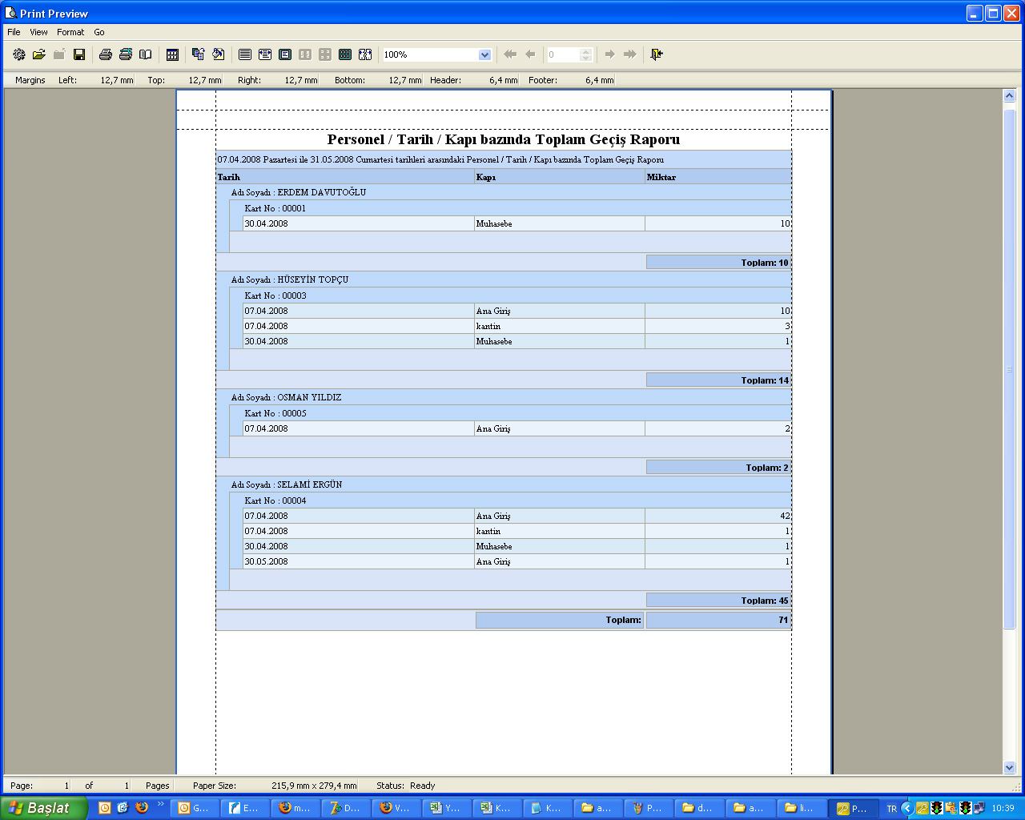Click the open book page setup icon
The image size is (1025, 820).
click(145, 54)
